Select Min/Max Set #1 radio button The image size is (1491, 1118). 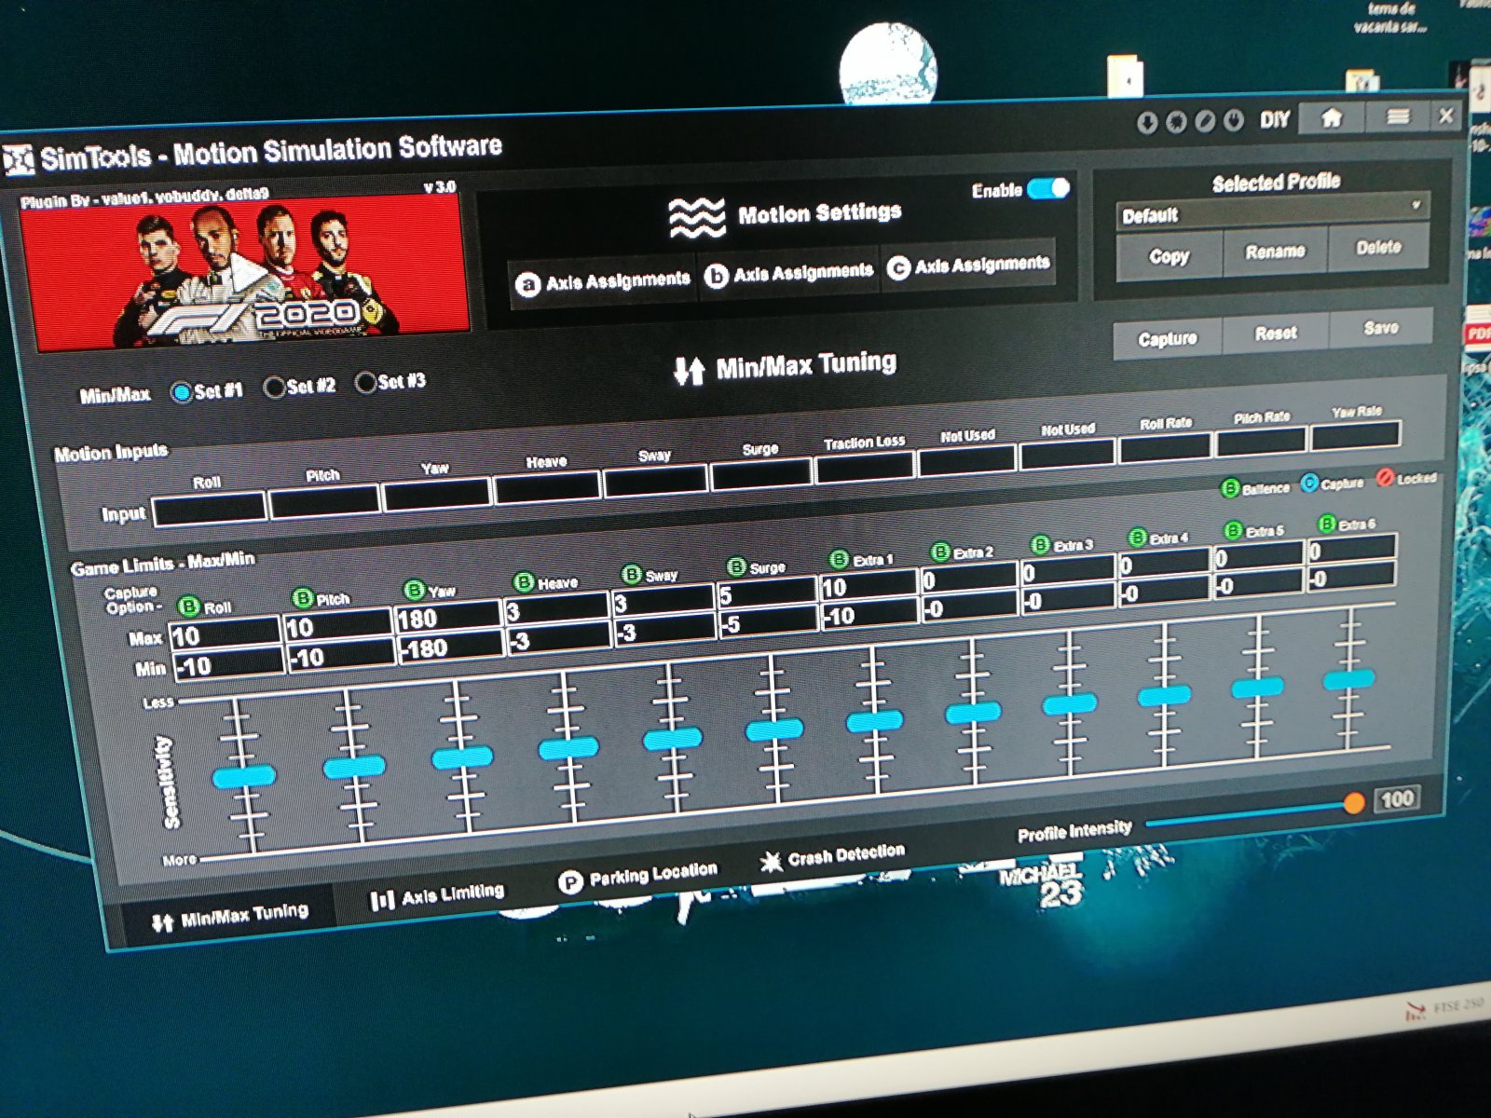(x=182, y=392)
